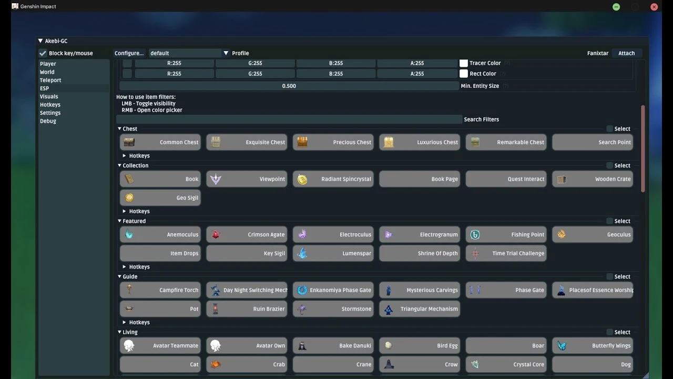This screenshot has height=379, width=673.
Task: Tick the Featured section Select checkbox
Action: coord(609,221)
